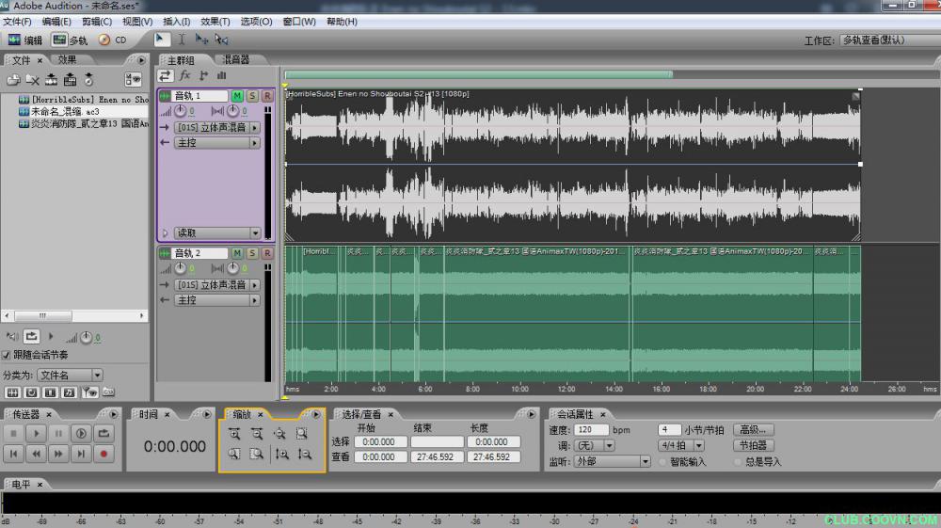Solo track 音轨 2 with the S button

(252, 253)
